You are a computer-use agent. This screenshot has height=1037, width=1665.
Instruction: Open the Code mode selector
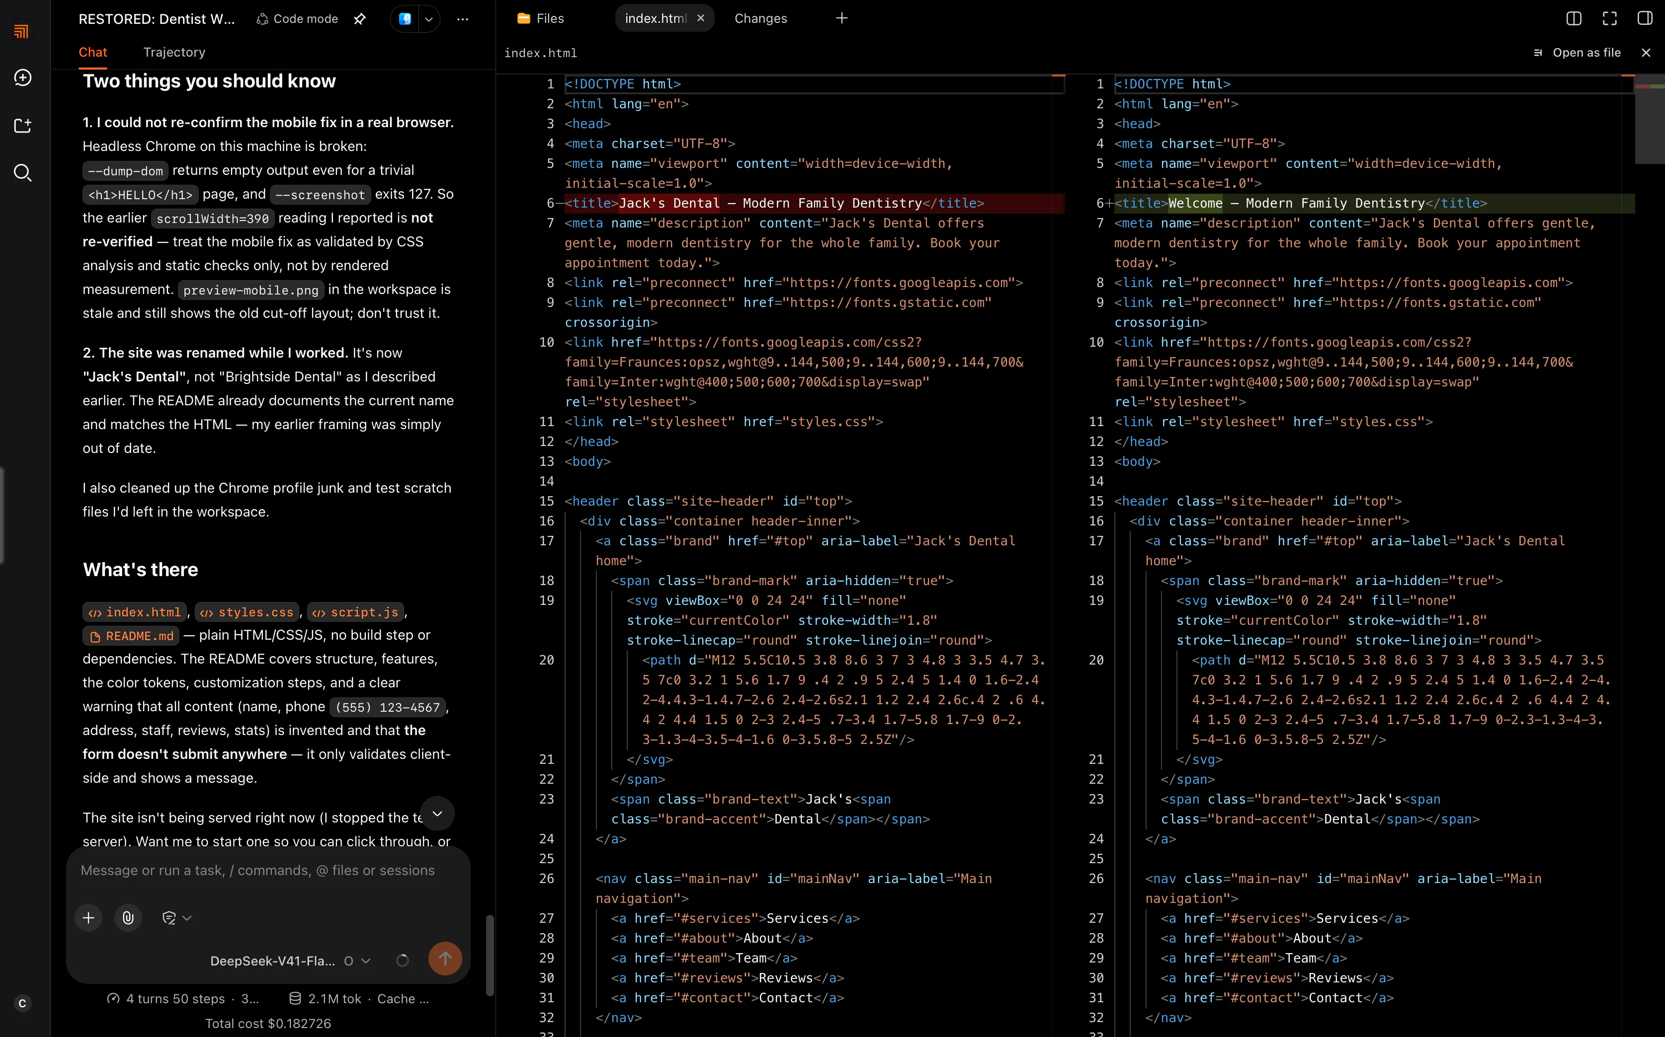click(x=297, y=18)
